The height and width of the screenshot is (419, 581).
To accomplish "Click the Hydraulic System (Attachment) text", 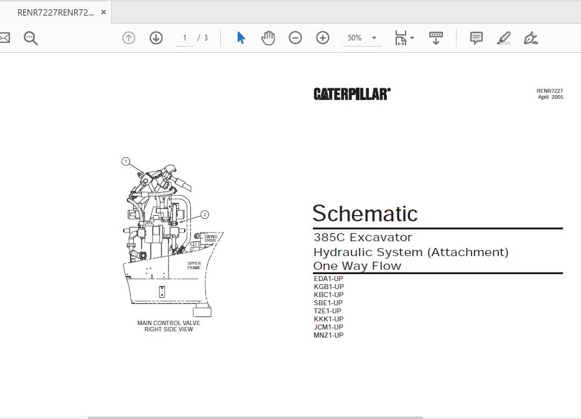I will click(x=411, y=252).
